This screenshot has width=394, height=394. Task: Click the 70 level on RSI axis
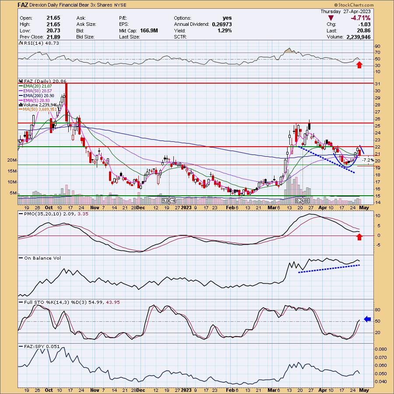pyautogui.click(x=377, y=53)
